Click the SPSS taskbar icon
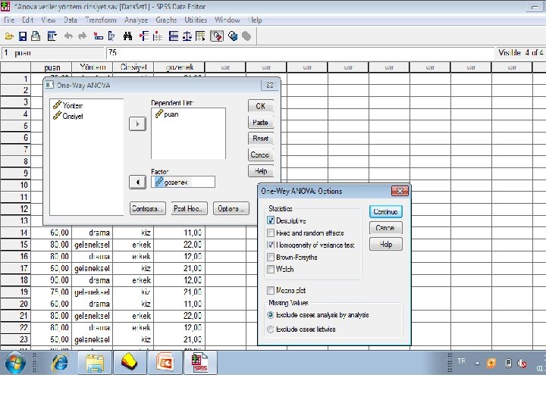546x409 pixels. click(x=200, y=363)
